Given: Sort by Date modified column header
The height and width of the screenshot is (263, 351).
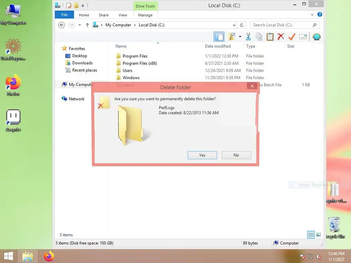Looking at the screenshot, I should (218, 46).
